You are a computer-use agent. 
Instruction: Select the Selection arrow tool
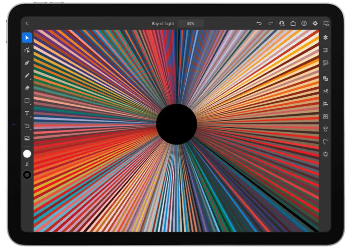tap(27, 38)
